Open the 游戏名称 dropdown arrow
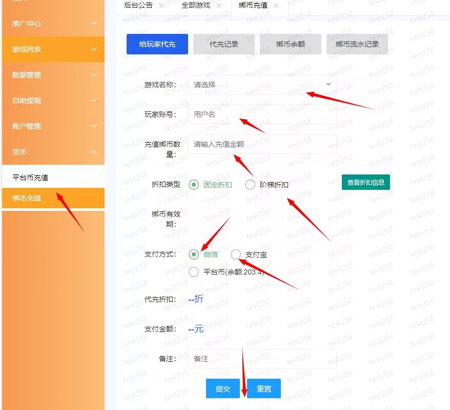Viewport: 450px width, 410px height. coord(328,84)
